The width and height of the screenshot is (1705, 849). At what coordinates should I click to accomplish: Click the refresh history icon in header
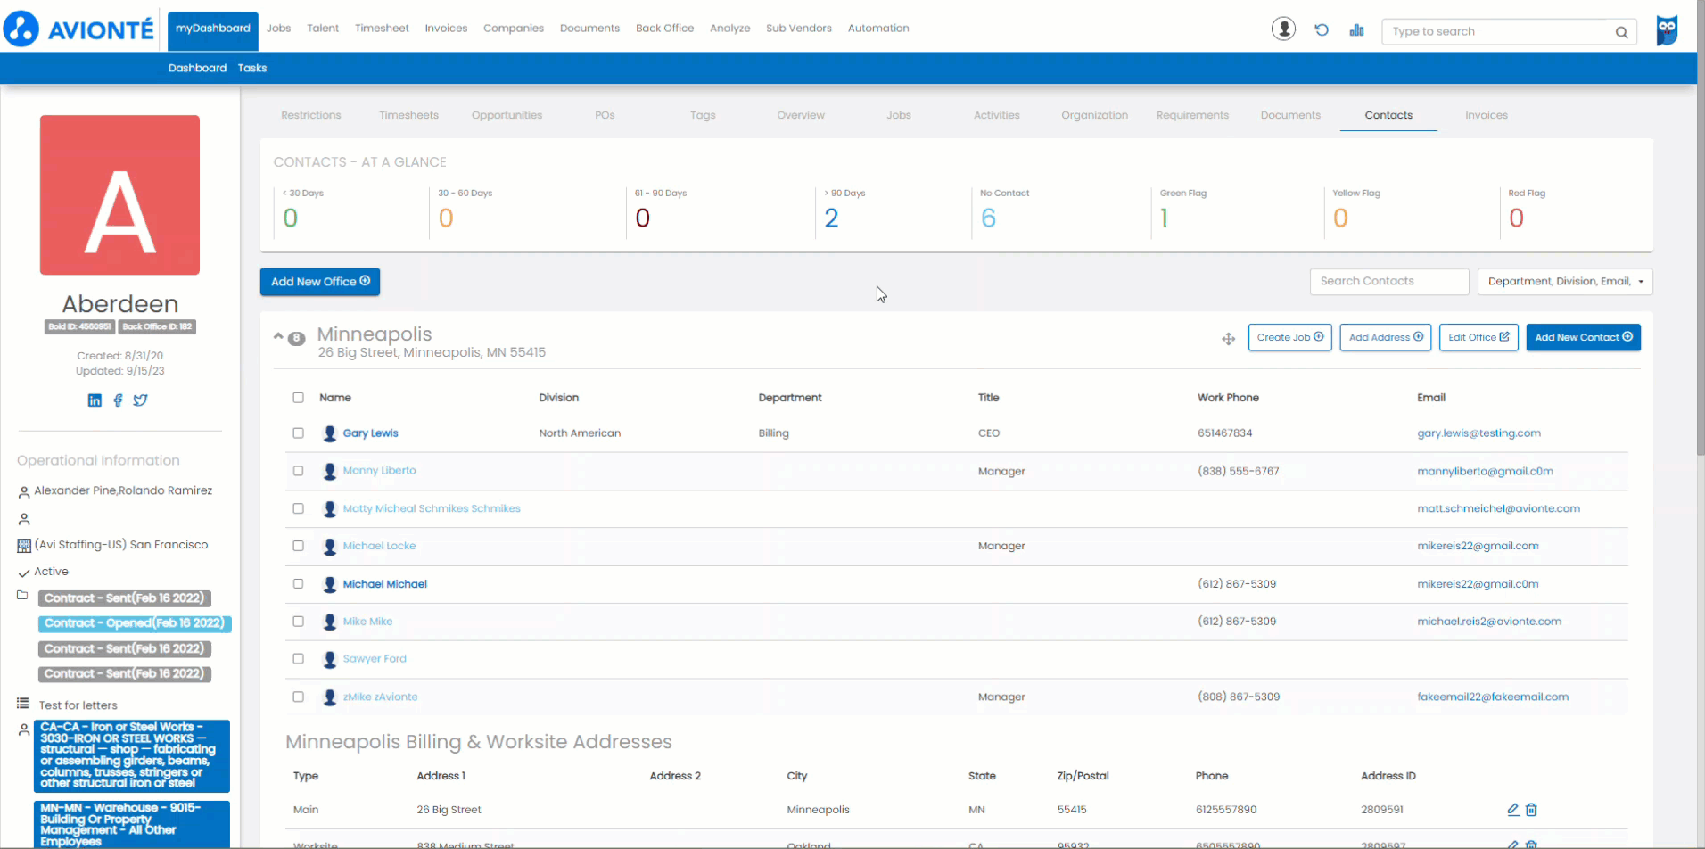click(1322, 30)
